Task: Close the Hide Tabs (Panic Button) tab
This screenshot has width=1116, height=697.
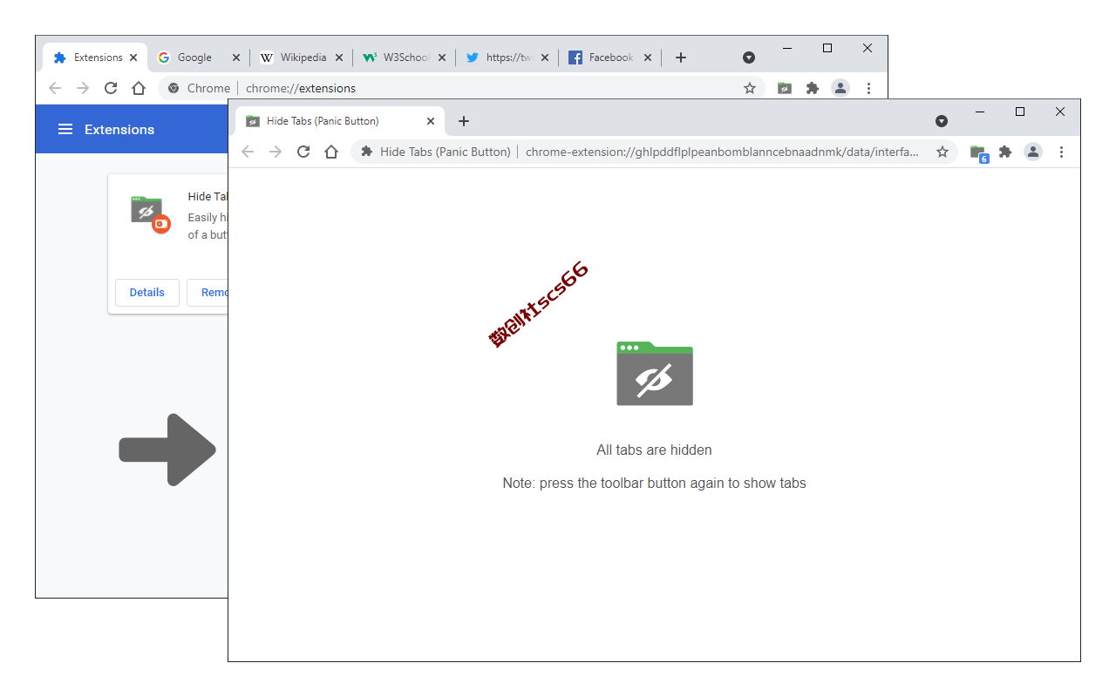Action: (x=431, y=121)
